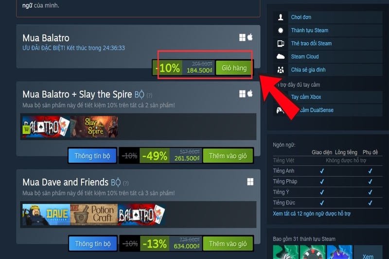Click the single-player person icon
Image resolution: width=389 pixels, height=259 pixels.
tap(281, 17)
